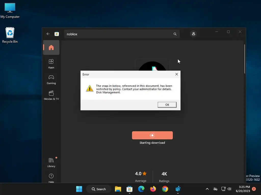Screen dimensions: 261x195
Task: Launch Google Chrome from taskbar
Action: coord(165,189)
